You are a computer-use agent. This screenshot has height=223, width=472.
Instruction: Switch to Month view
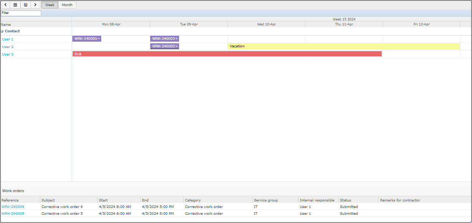pos(67,5)
